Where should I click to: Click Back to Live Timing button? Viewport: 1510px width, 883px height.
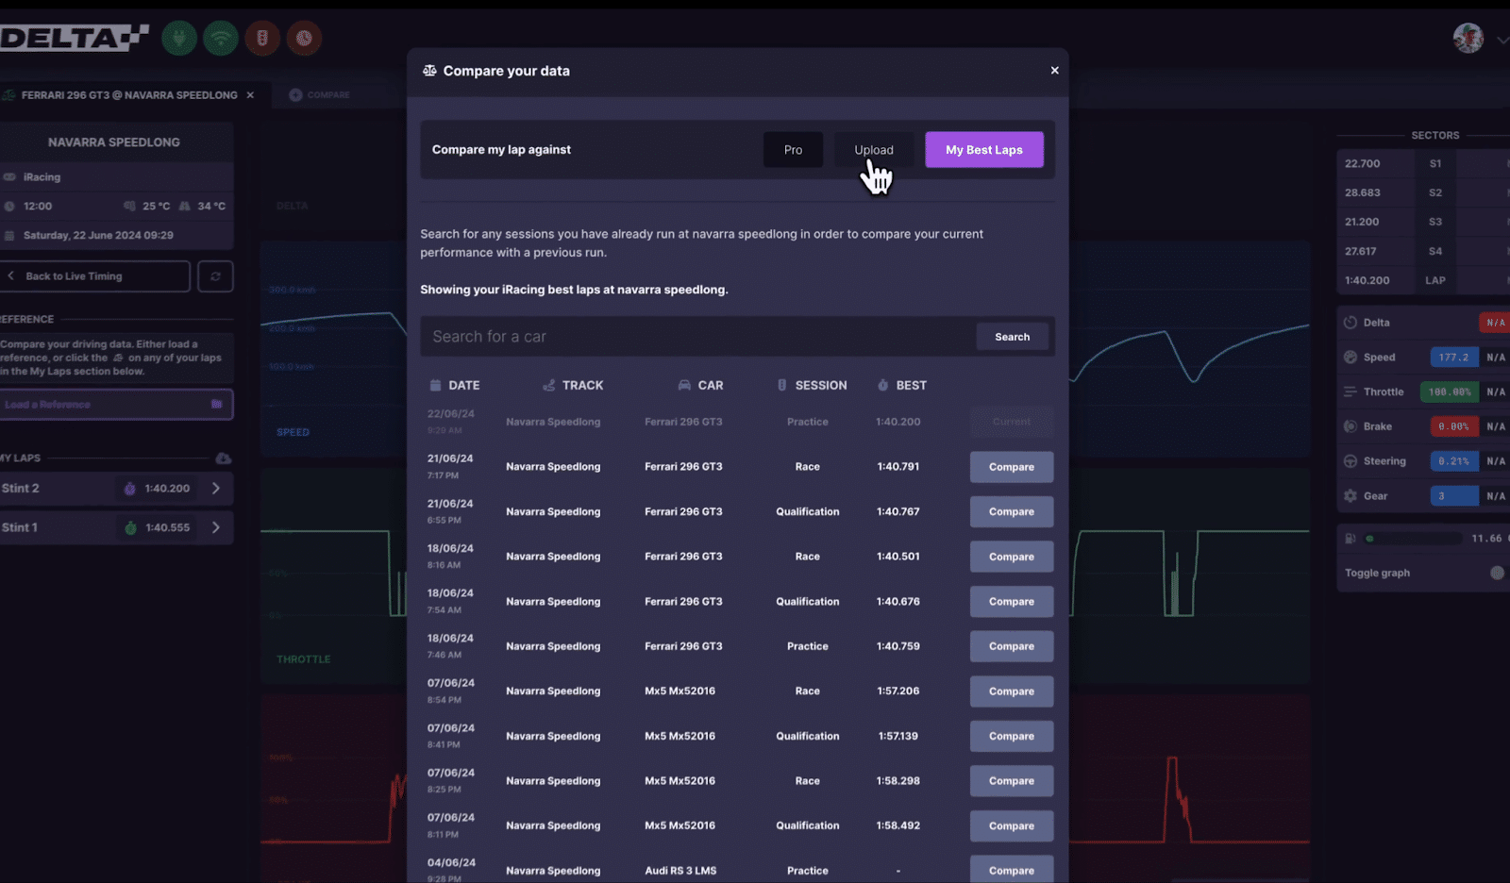94,276
